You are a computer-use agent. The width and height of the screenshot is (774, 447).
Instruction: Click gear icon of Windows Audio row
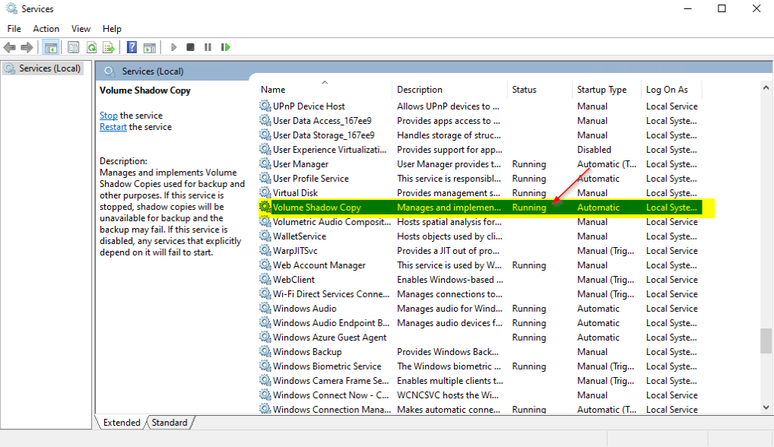pos(265,308)
